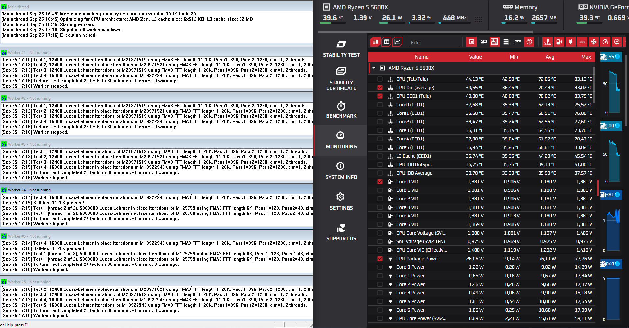Toggle the speedometer usage sensor filter
The width and height of the screenshot is (629, 328).
click(x=605, y=42)
